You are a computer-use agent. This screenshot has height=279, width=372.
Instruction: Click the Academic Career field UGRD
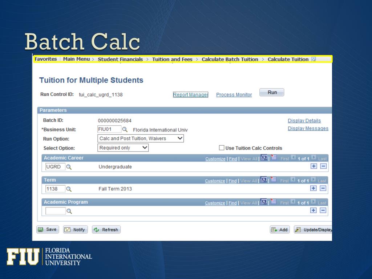click(x=55, y=167)
